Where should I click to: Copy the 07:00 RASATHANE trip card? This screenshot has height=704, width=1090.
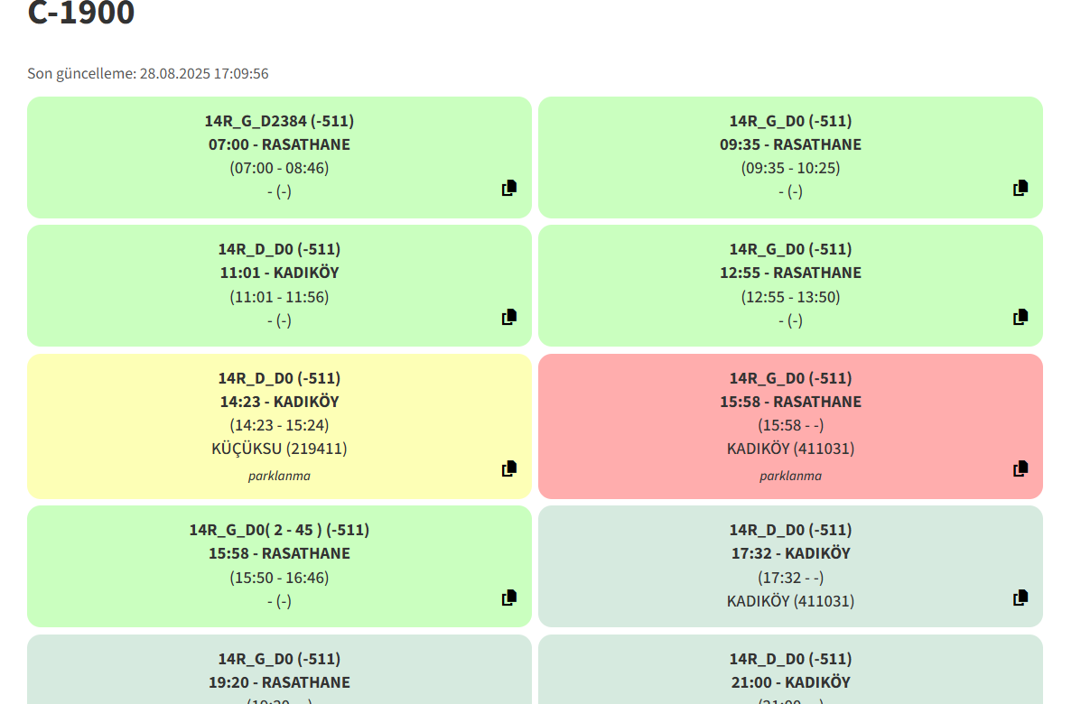509,188
